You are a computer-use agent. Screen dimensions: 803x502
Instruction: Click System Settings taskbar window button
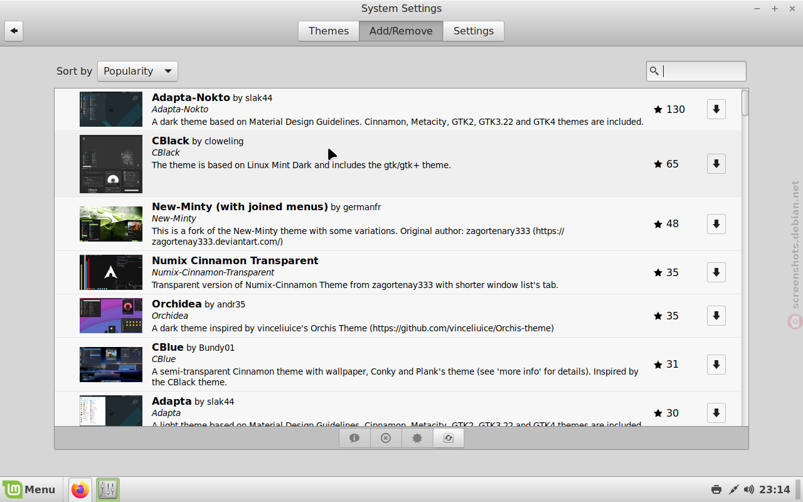(108, 489)
